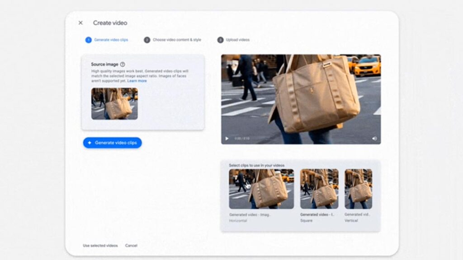The height and width of the screenshot is (260, 463).
Task: Click the video timestamp 0:00 / 0:10
Action: [x=241, y=139]
